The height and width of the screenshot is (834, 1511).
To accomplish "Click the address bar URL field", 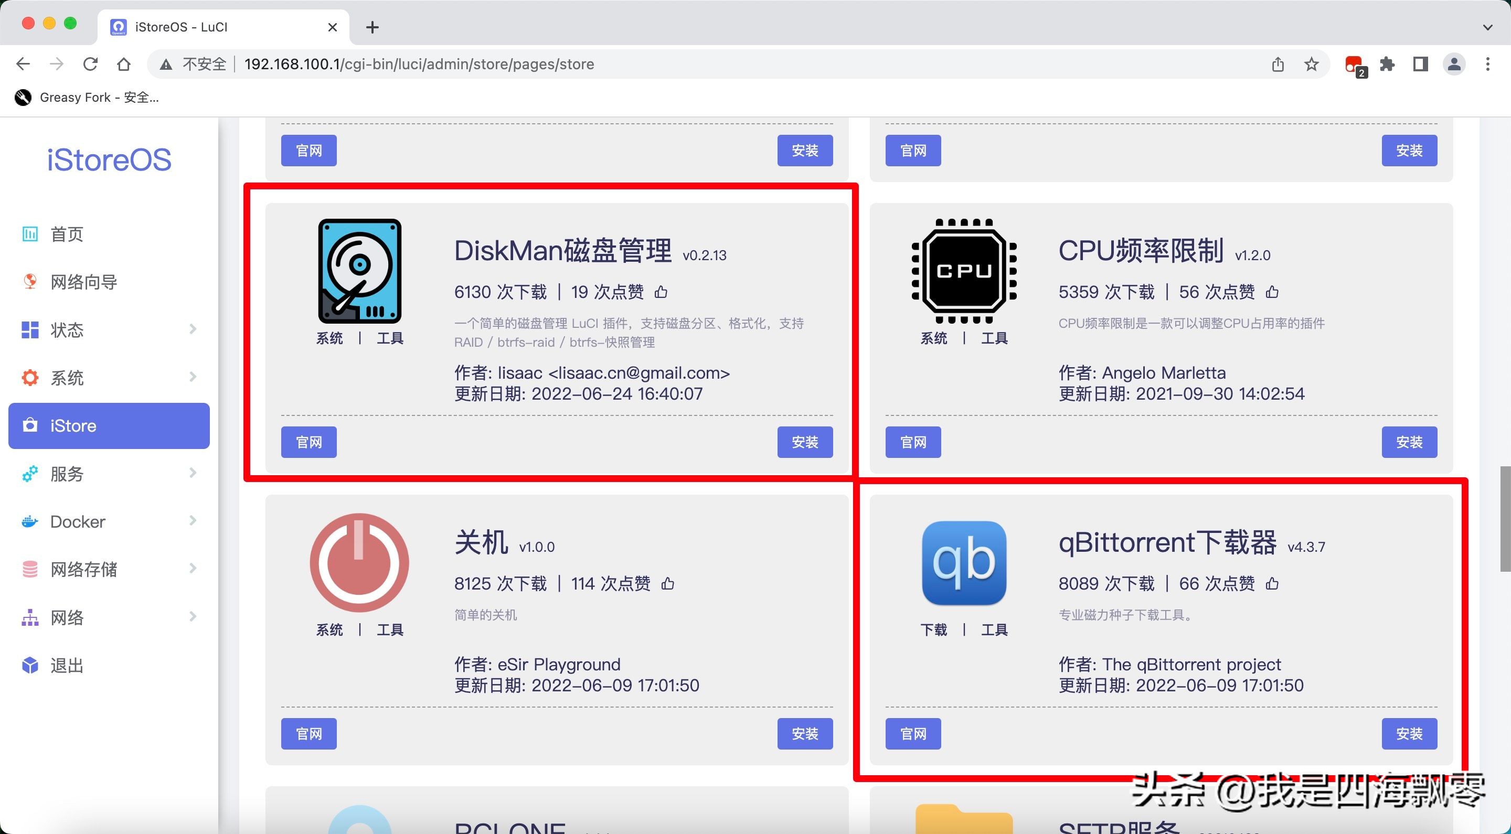I will [739, 64].
